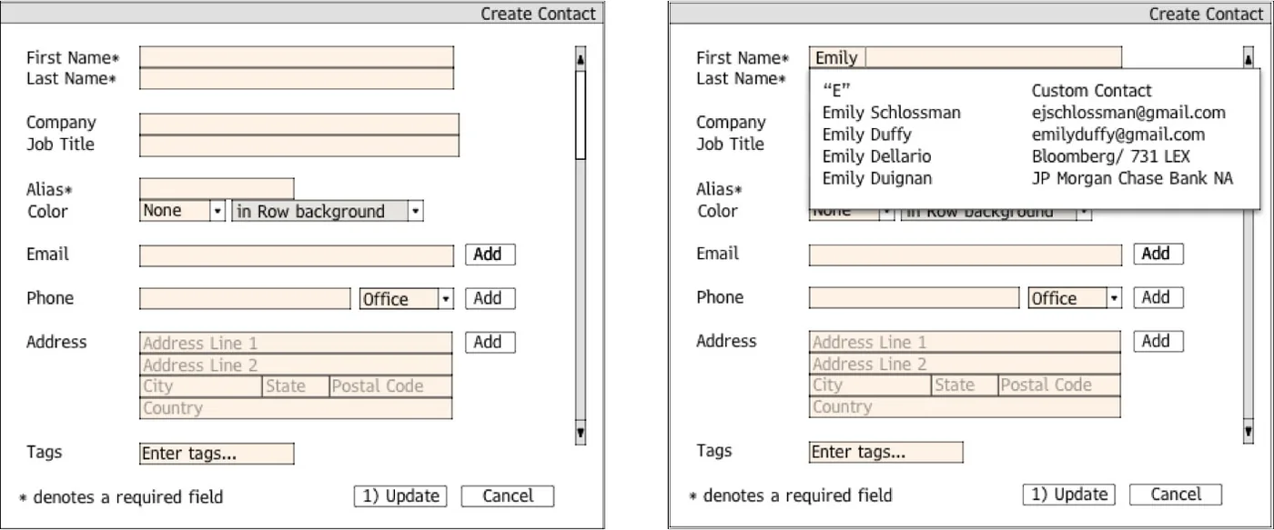Click Address Line 1 field, right dialog

[x=966, y=343]
